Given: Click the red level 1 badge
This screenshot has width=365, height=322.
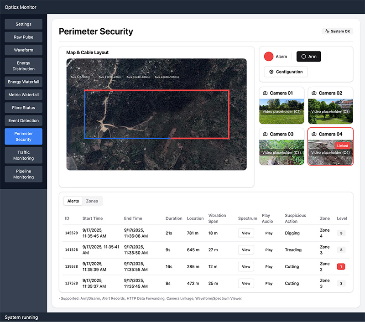Looking at the screenshot, I should click(x=341, y=267).
